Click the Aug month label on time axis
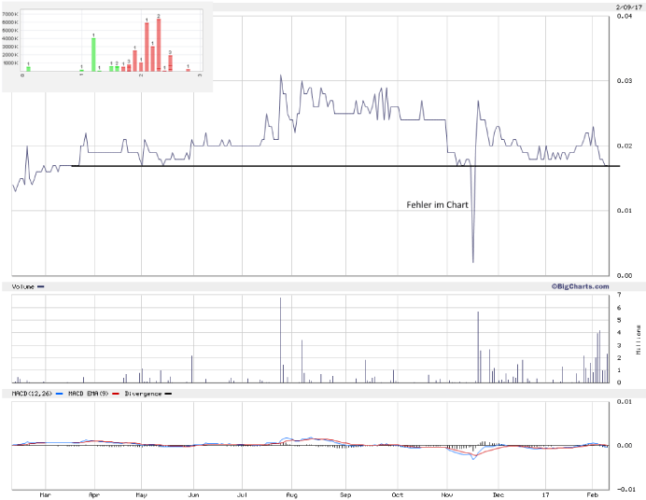Viewport: 646px width, 500px height. coord(291,493)
